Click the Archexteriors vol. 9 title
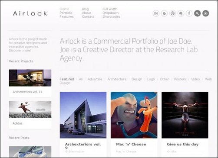218x158 pixels. [x=83, y=146]
